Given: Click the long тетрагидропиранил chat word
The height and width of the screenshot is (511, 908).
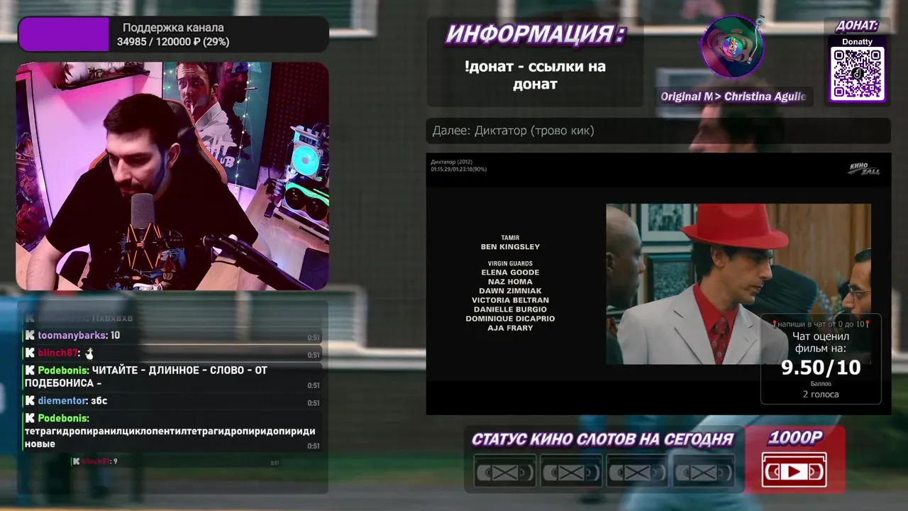Looking at the screenshot, I should coord(170,438).
